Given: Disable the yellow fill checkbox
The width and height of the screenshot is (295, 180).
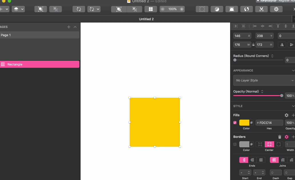Looking at the screenshot, I should pos(235,123).
